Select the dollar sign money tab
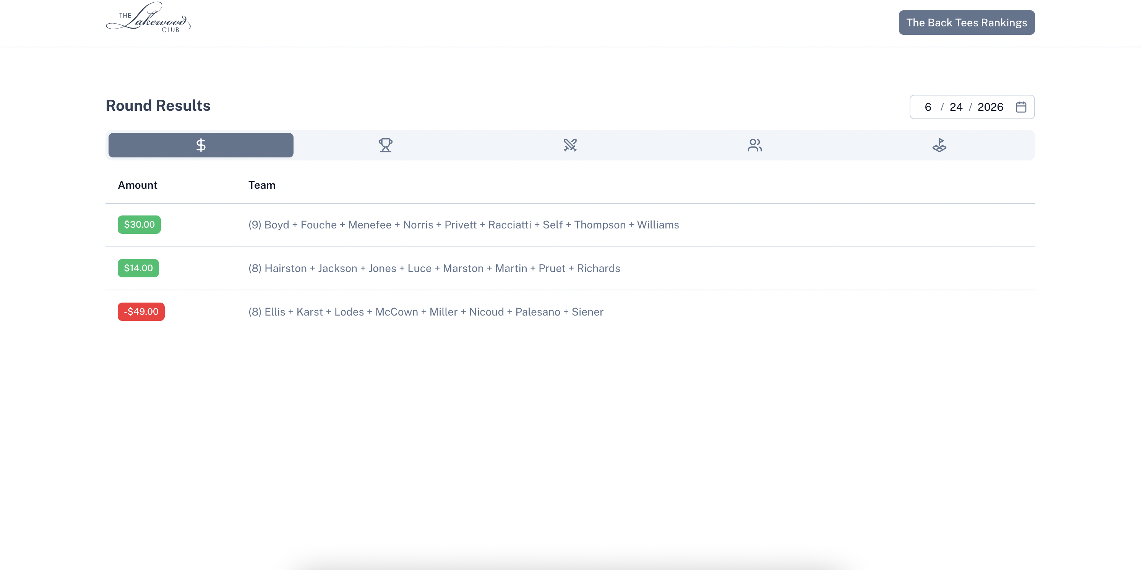Viewport: 1142px width, 570px height. pos(201,145)
